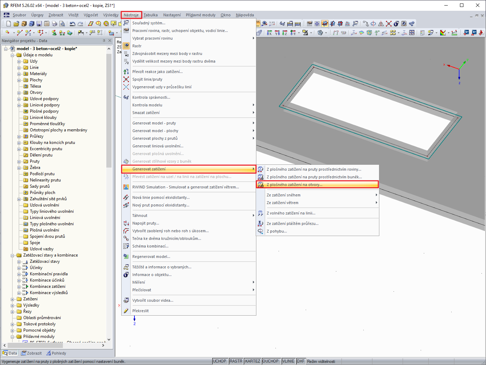The image size is (486, 365).
Task: Toggle show results eye icon
Action: (264, 24)
